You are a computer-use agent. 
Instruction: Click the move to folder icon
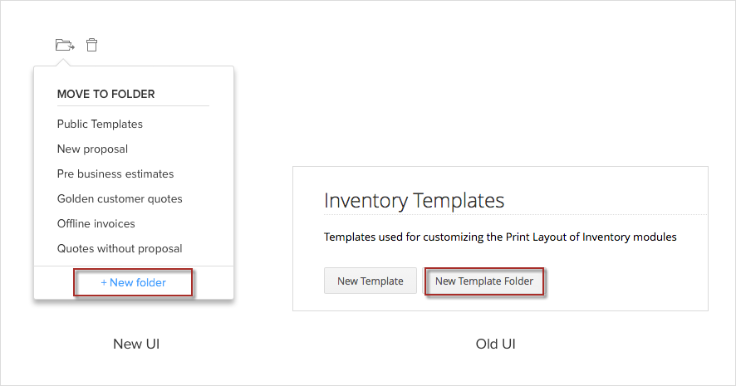(65, 45)
